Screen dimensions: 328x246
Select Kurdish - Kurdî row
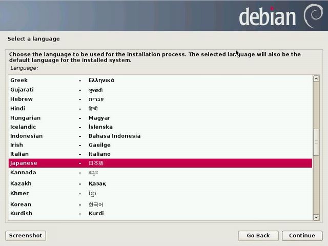(x=160, y=213)
